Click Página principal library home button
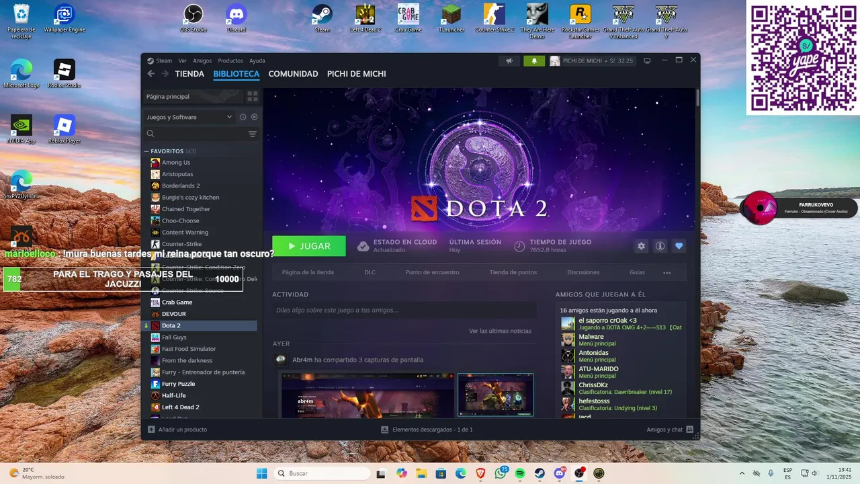This screenshot has height=484, width=860. [193, 96]
